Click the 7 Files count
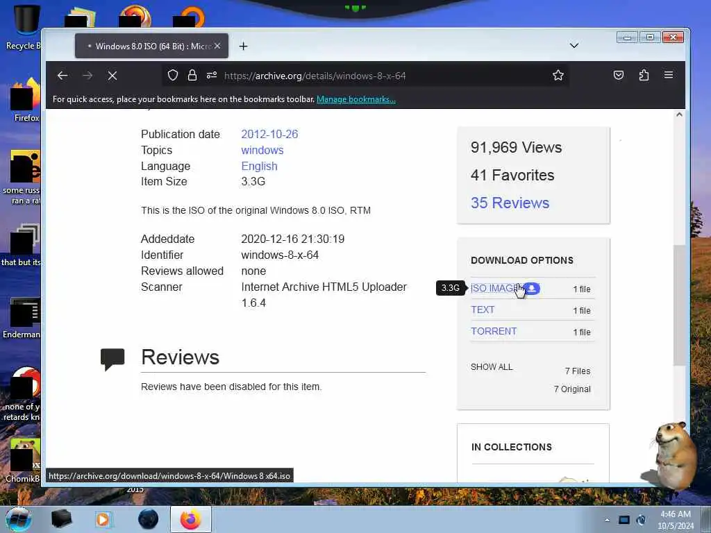711x533 pixels. pos(577,371)
